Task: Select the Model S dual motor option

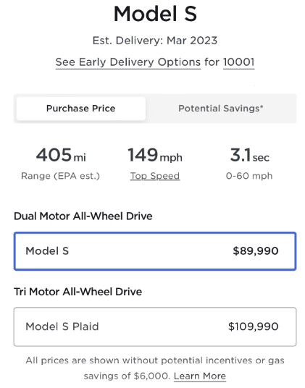Action: [155, 251]
